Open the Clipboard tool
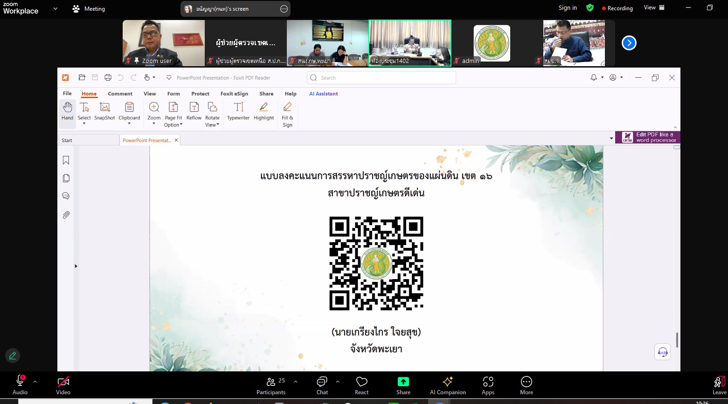Screen dimensions: 728x404 tap(129, 113)
